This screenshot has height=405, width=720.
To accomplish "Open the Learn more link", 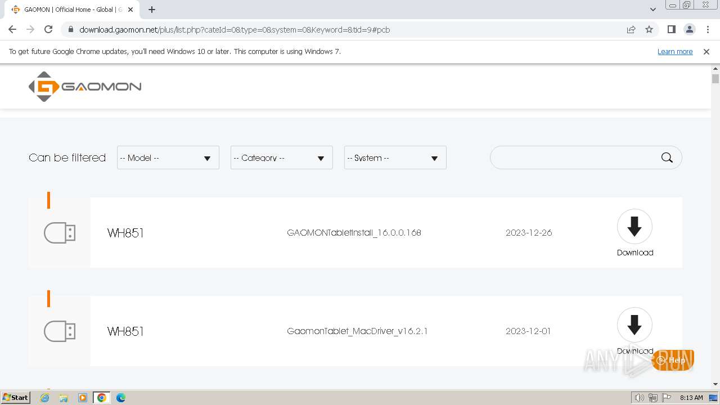I will (675, 52).
